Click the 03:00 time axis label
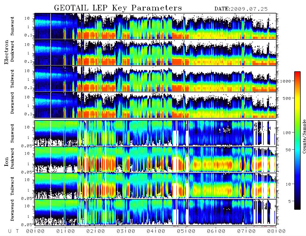This screenshot has width=306, height=236. pyautogui.click(x=126, y=231)
